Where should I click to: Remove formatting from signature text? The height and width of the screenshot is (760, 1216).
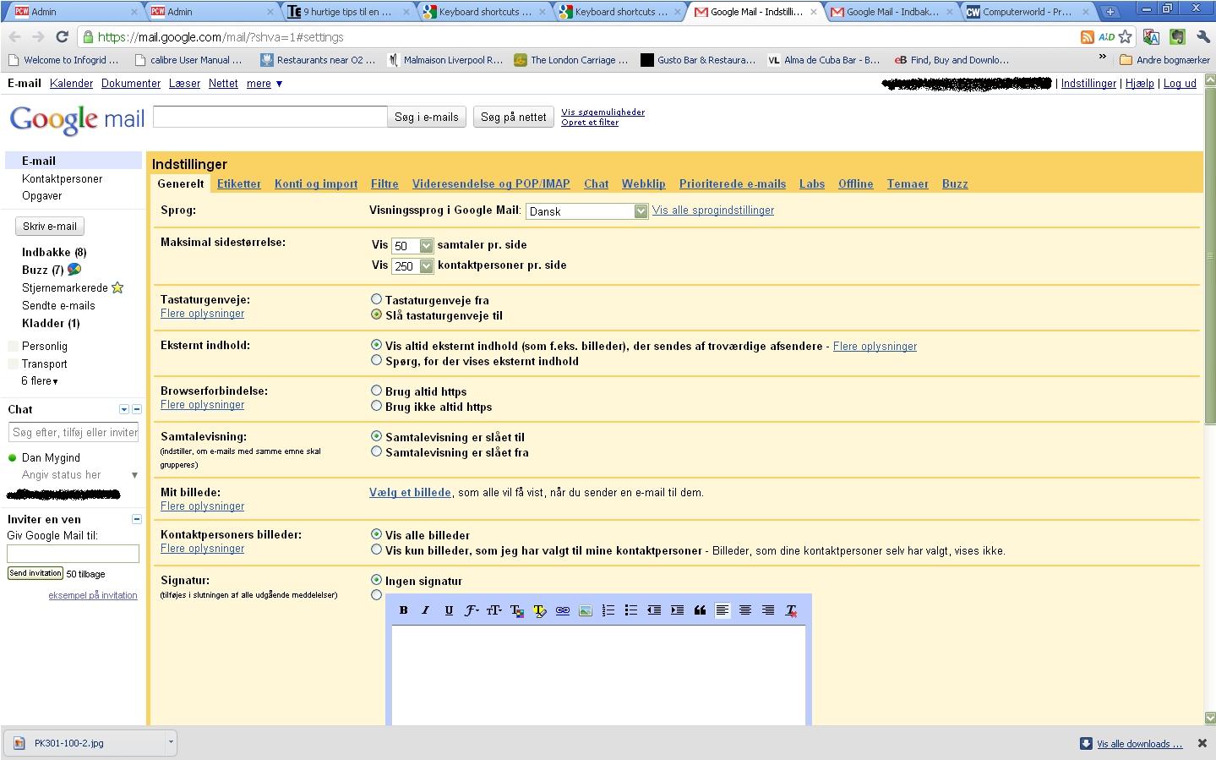pos(791,610)
